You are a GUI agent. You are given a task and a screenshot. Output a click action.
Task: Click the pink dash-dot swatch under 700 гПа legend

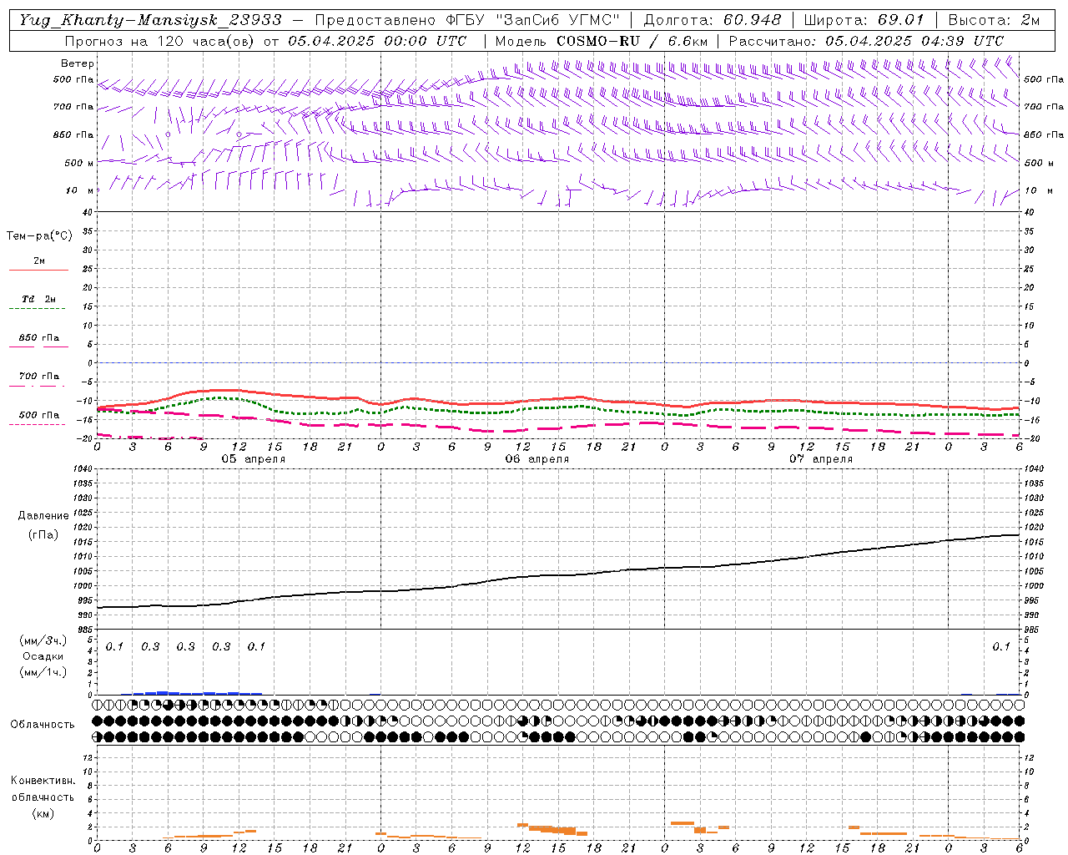coord(37,386)
